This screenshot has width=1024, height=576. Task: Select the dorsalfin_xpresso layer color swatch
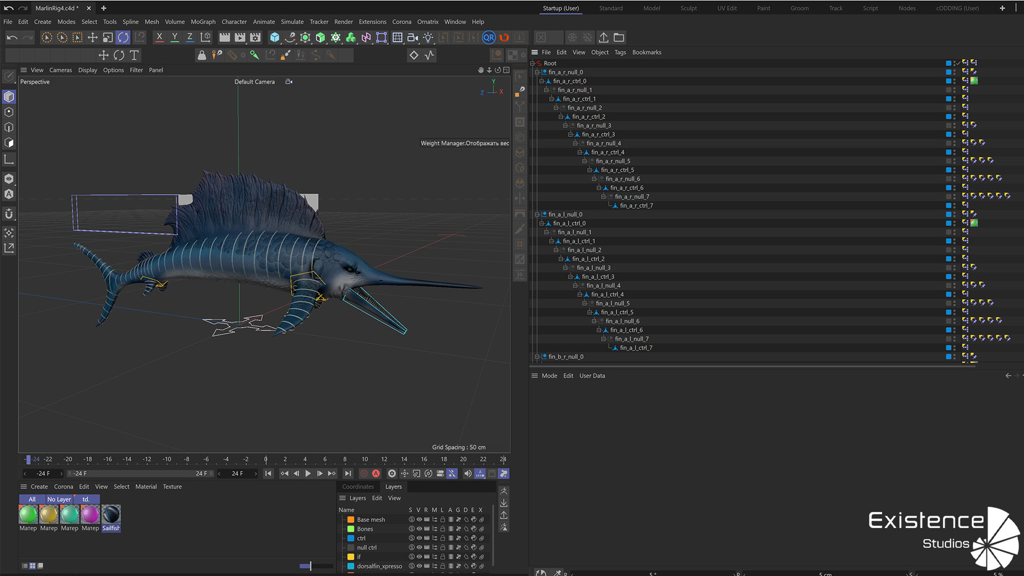(350, 566)
